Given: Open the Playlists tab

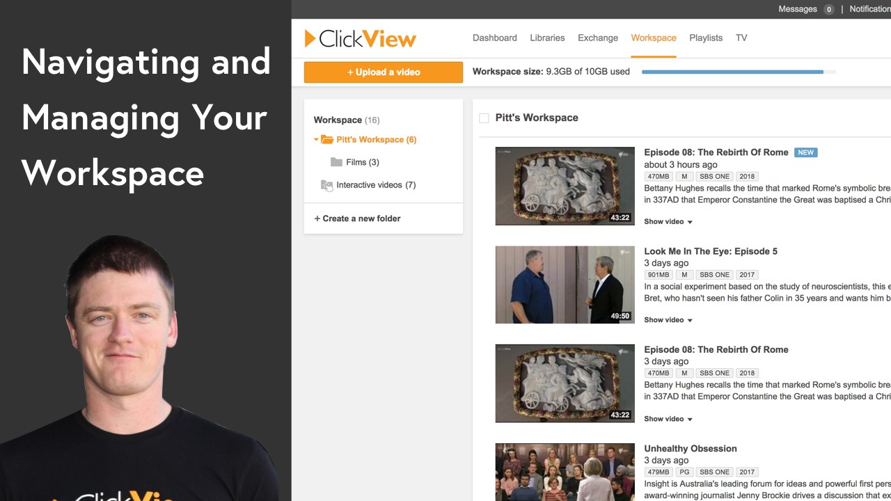Looking at the screenshot, I should pyautogui.click(x=706, y=38).
